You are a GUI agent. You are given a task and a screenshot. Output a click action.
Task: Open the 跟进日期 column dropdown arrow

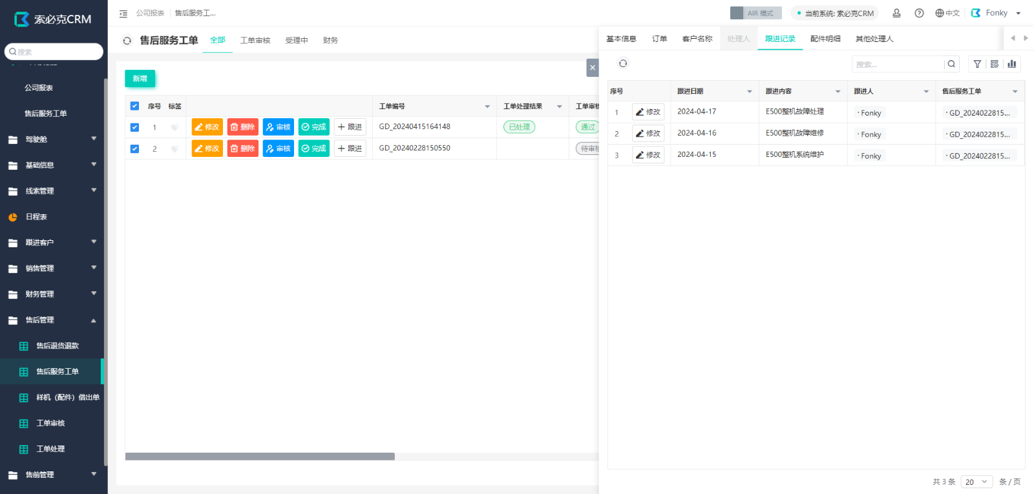pyautogui.click(x=750, y=92)
